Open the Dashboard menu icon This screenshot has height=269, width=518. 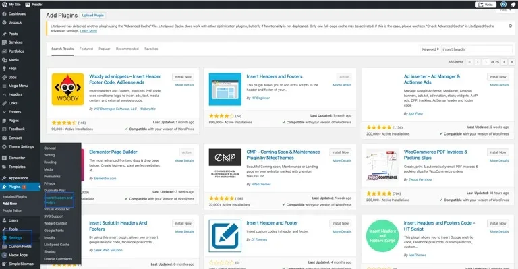pyautogui.click(x=4, y=14)
